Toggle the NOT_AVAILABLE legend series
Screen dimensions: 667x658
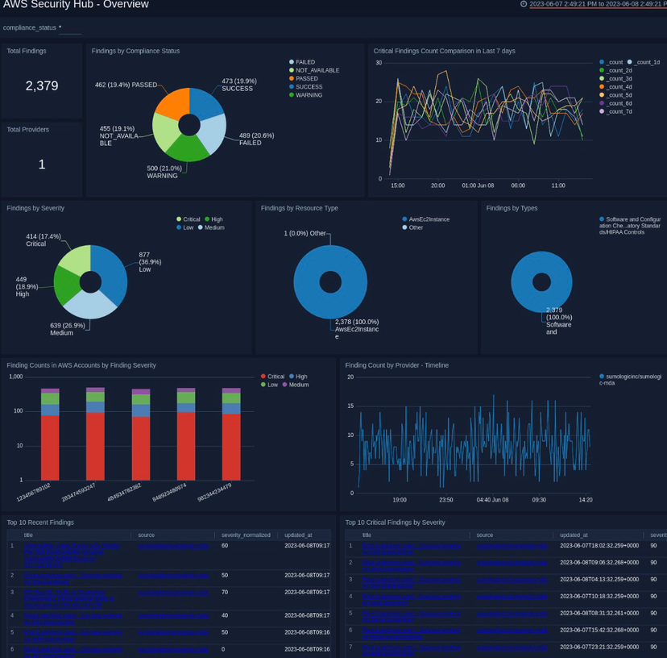[314, 70]
